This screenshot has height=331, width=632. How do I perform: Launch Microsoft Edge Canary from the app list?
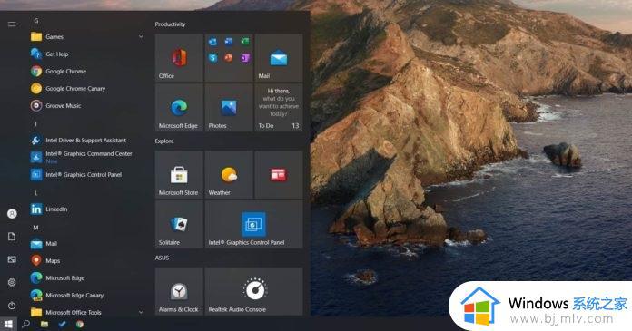pos(87,295)
